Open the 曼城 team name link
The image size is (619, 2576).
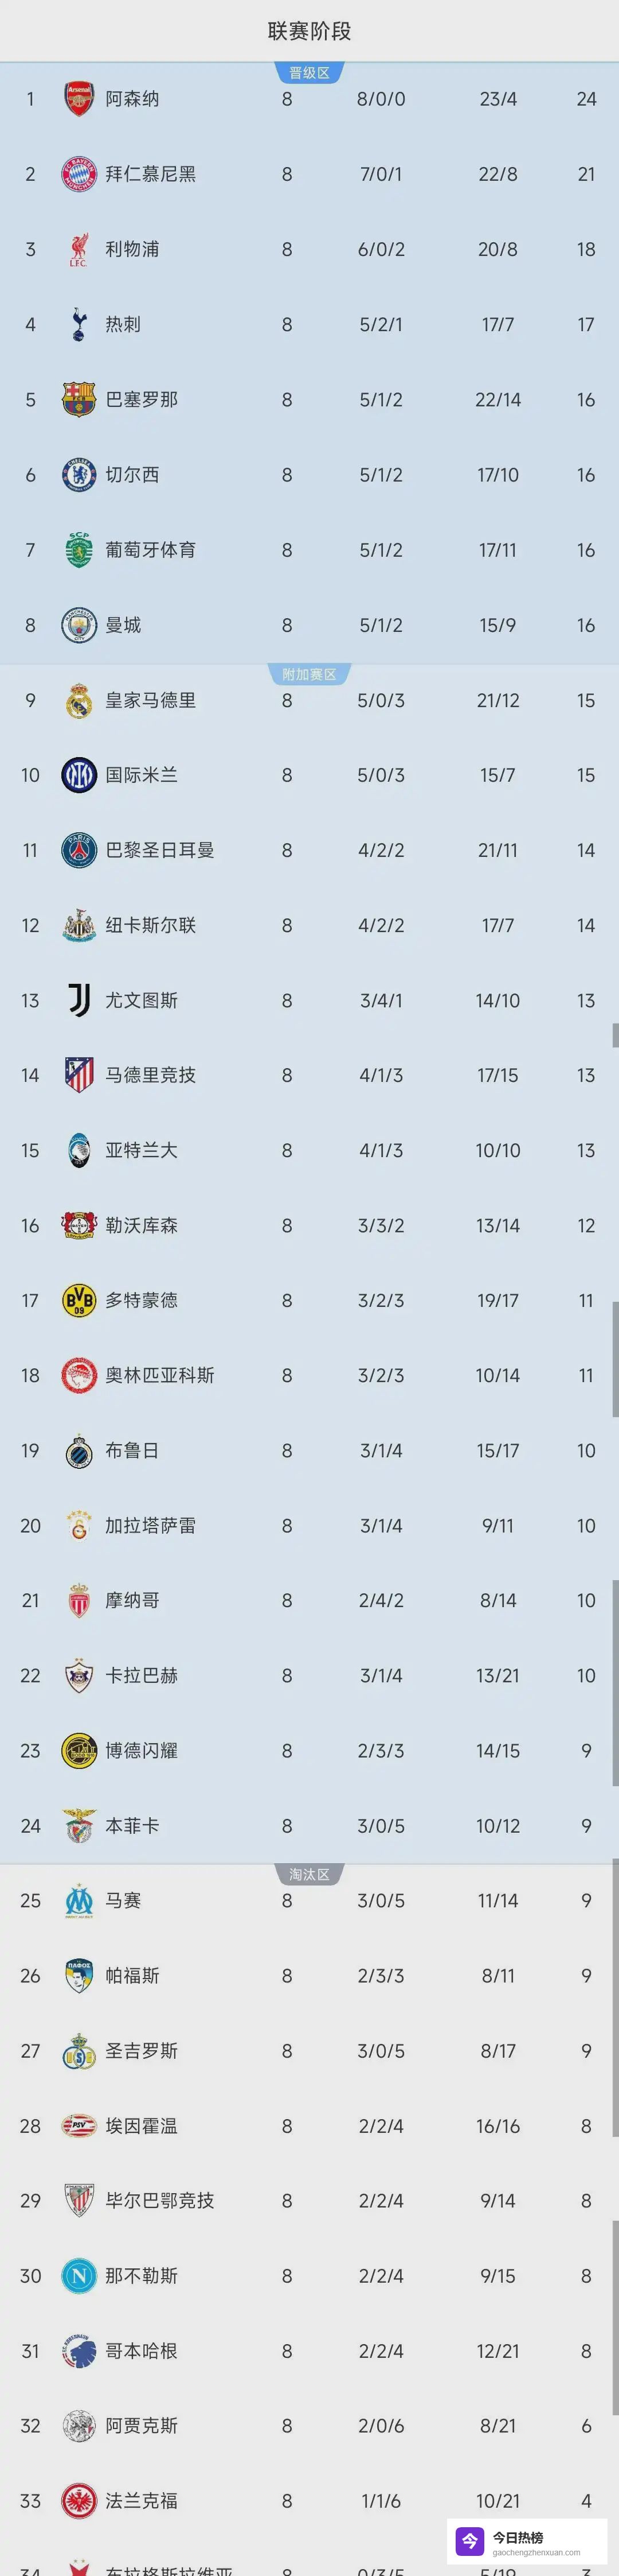tap(124, 626)
